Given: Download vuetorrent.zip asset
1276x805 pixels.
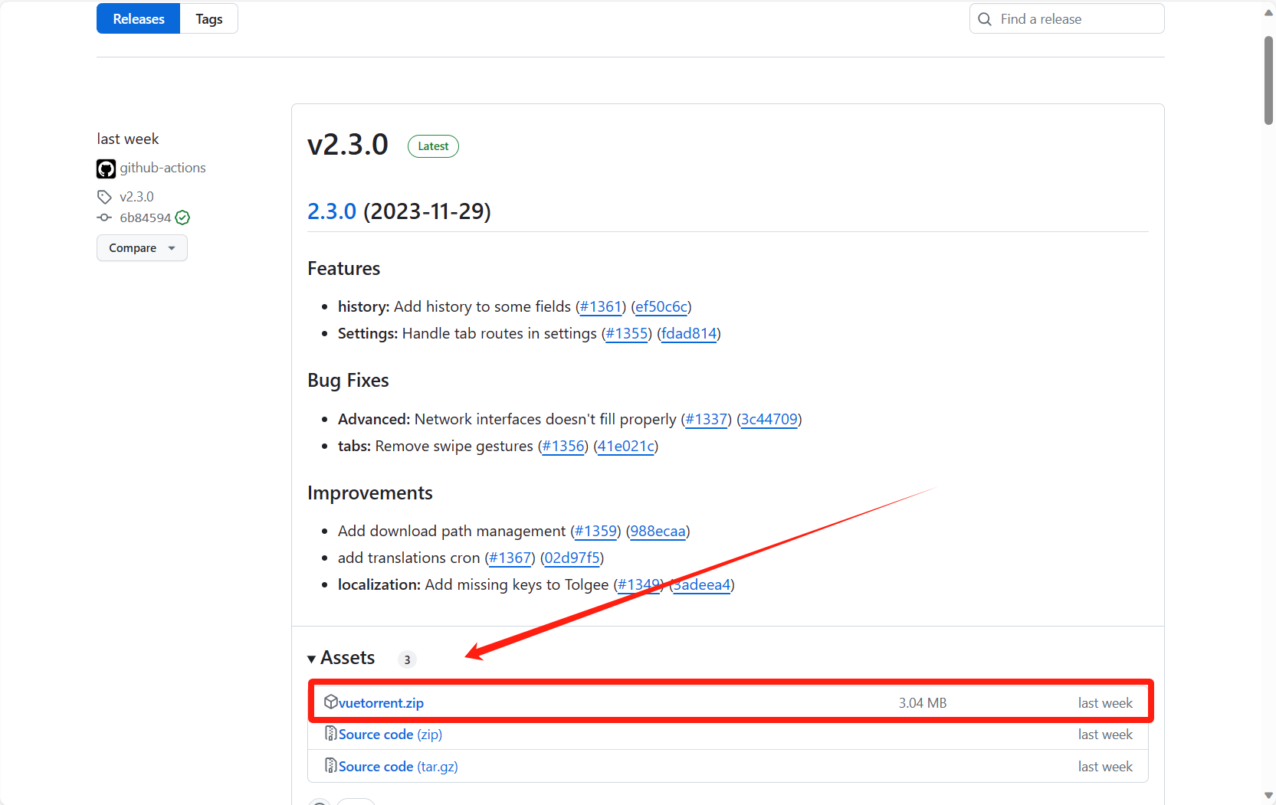Looking at the screenshot, I should [381, 703].
